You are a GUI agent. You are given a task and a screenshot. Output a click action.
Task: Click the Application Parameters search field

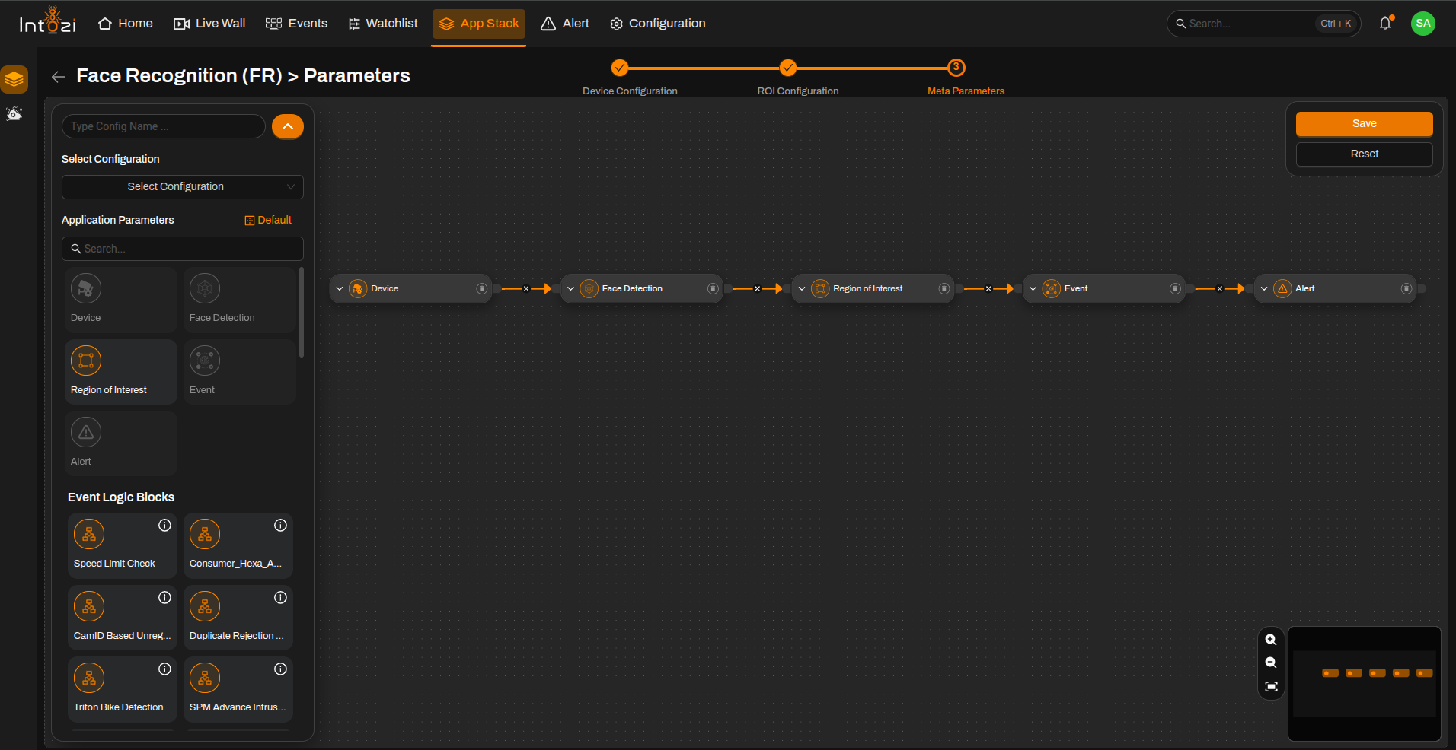click(183, 249)
